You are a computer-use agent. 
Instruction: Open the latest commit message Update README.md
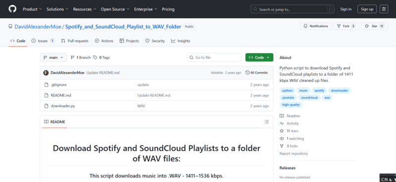pos(103,73)
